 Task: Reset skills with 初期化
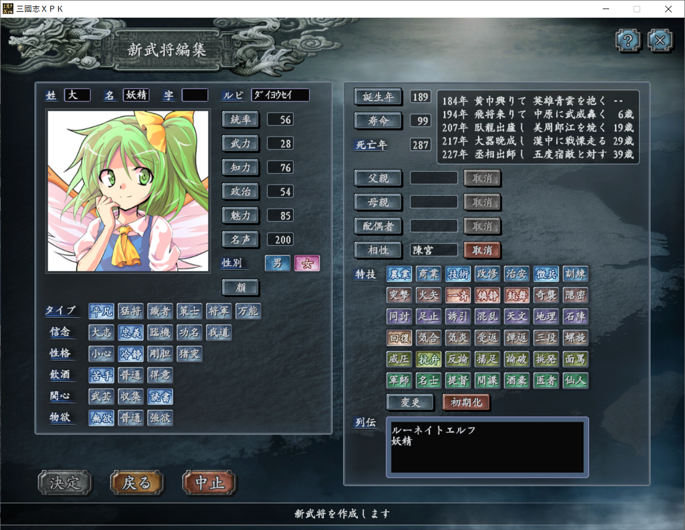click(x=466, y=402)
